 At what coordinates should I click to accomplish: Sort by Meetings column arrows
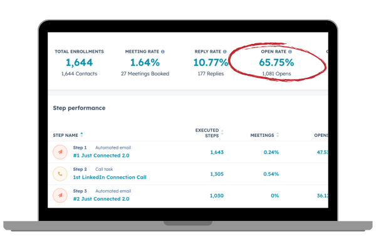click(x=278, y=135)
